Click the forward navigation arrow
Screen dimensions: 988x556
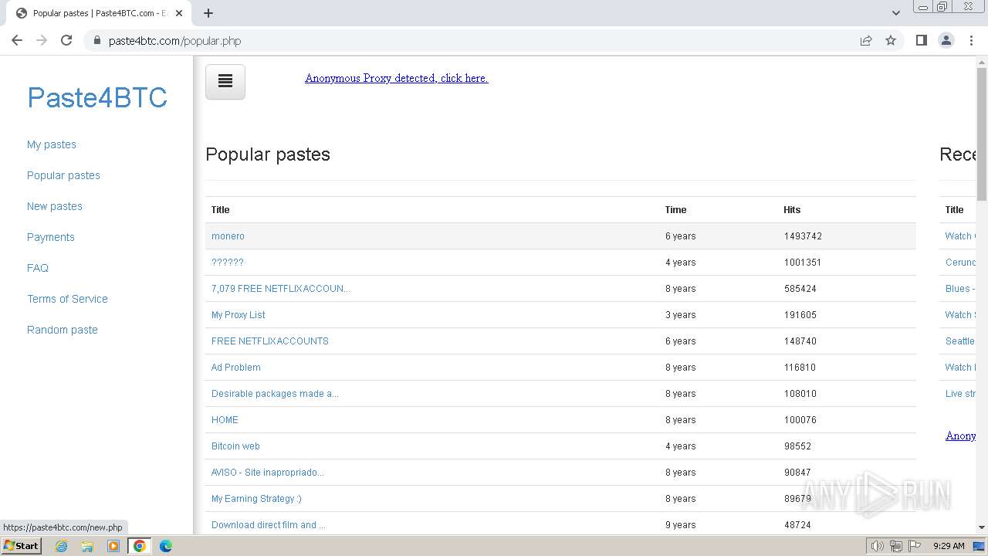point(42,41)
